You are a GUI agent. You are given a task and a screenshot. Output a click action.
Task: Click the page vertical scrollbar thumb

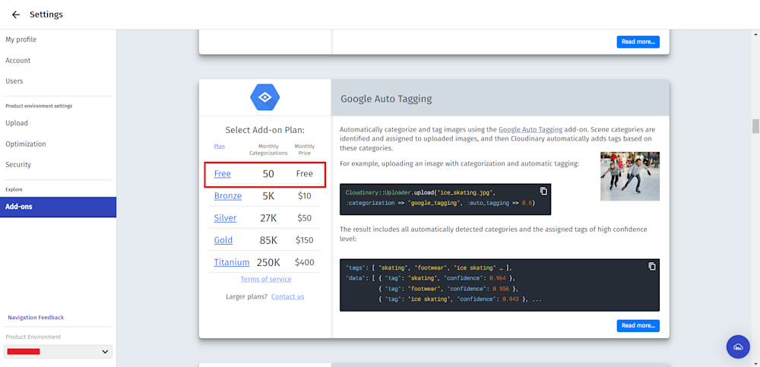[755, 126]
